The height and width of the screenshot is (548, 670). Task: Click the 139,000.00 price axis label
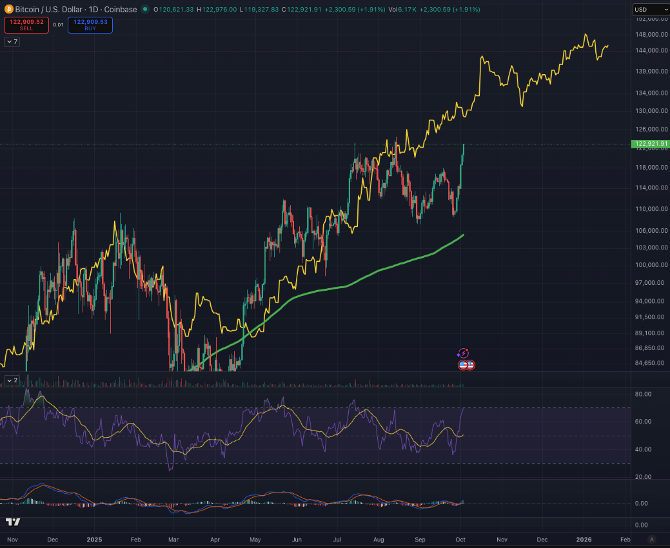click(652, 72)
